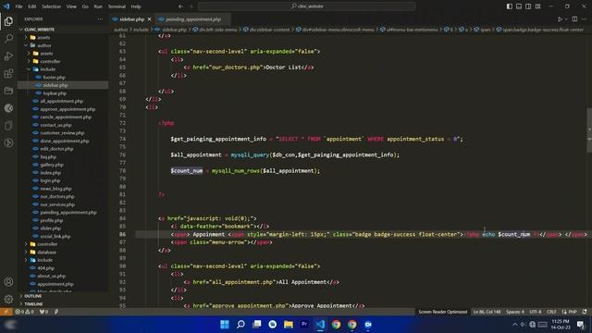This screenshot has width=592, height=333.
Task: Expand the OUTLINE section
Action: pos(33,296)
